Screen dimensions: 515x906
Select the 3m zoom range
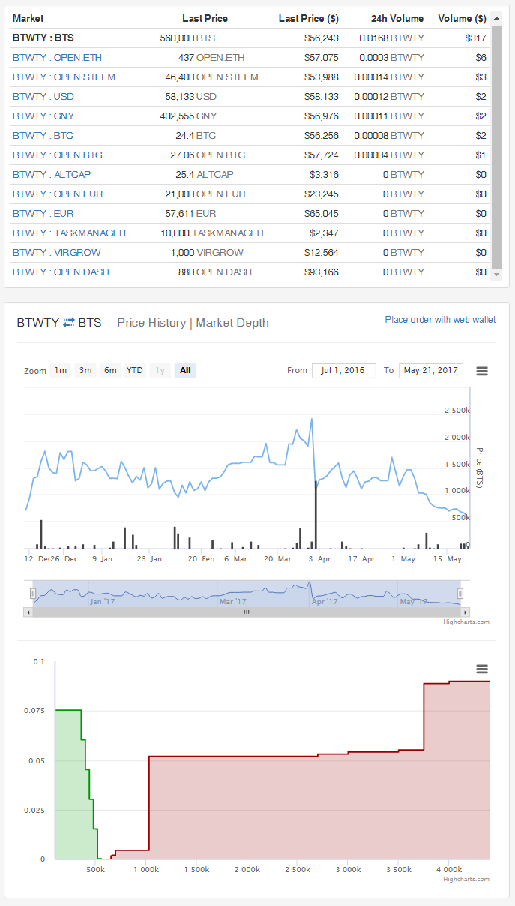[85, 370]
